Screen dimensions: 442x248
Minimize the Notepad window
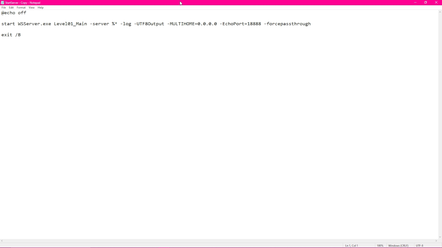tap(415, 3)
